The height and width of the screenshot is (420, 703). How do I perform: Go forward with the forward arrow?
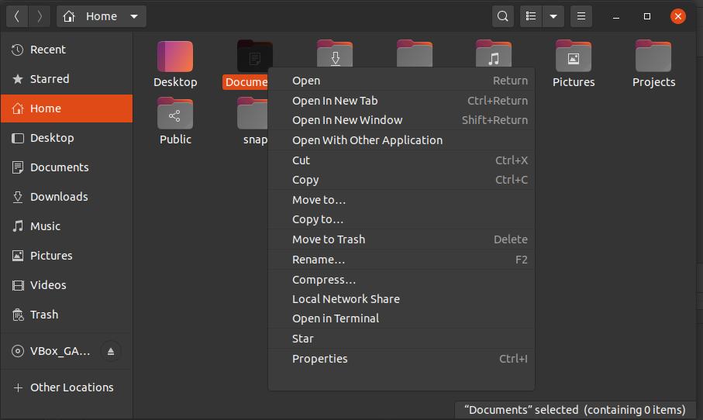pos(40,16)
